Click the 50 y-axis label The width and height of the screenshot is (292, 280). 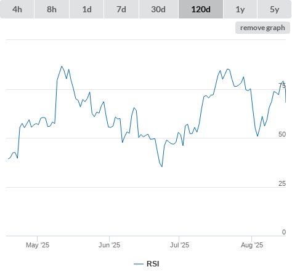282,134
